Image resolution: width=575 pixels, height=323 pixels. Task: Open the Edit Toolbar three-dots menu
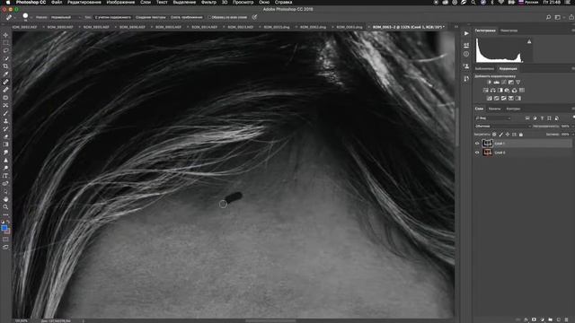click(5, 214)
